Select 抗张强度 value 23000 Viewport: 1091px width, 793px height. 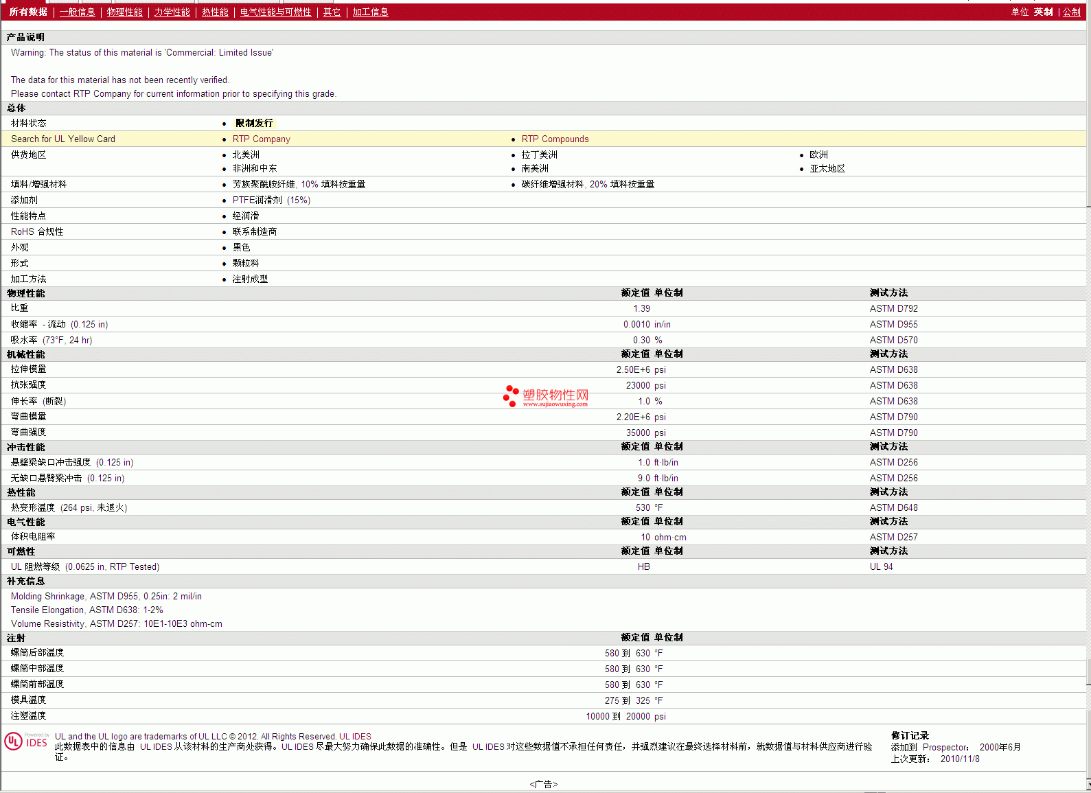coord(638,386)
